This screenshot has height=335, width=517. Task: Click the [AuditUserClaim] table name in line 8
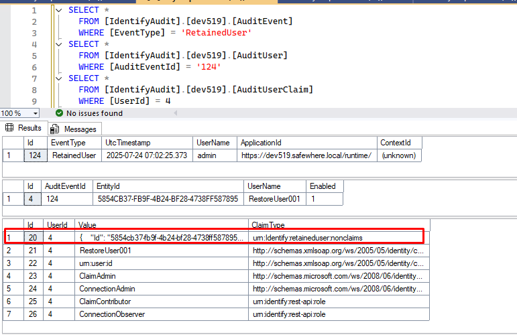272,90
